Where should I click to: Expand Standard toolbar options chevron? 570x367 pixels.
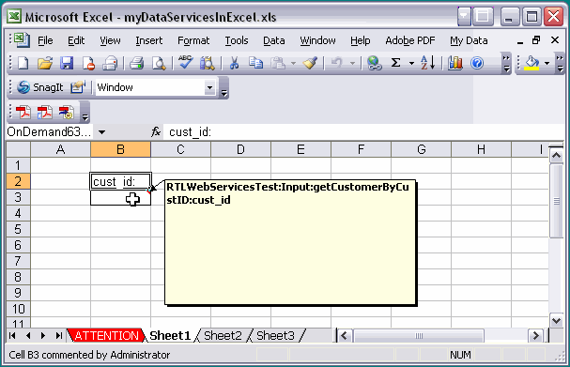pyautogui.click(x=506, y=63)
